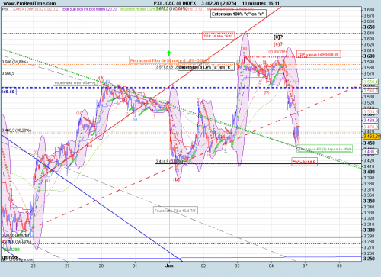Click the 27 date on time axis
This screenshot has height=277, width=381.
[67, 266]
